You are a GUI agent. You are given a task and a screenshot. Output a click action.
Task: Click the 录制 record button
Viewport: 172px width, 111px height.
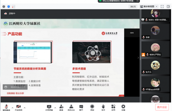92,108
